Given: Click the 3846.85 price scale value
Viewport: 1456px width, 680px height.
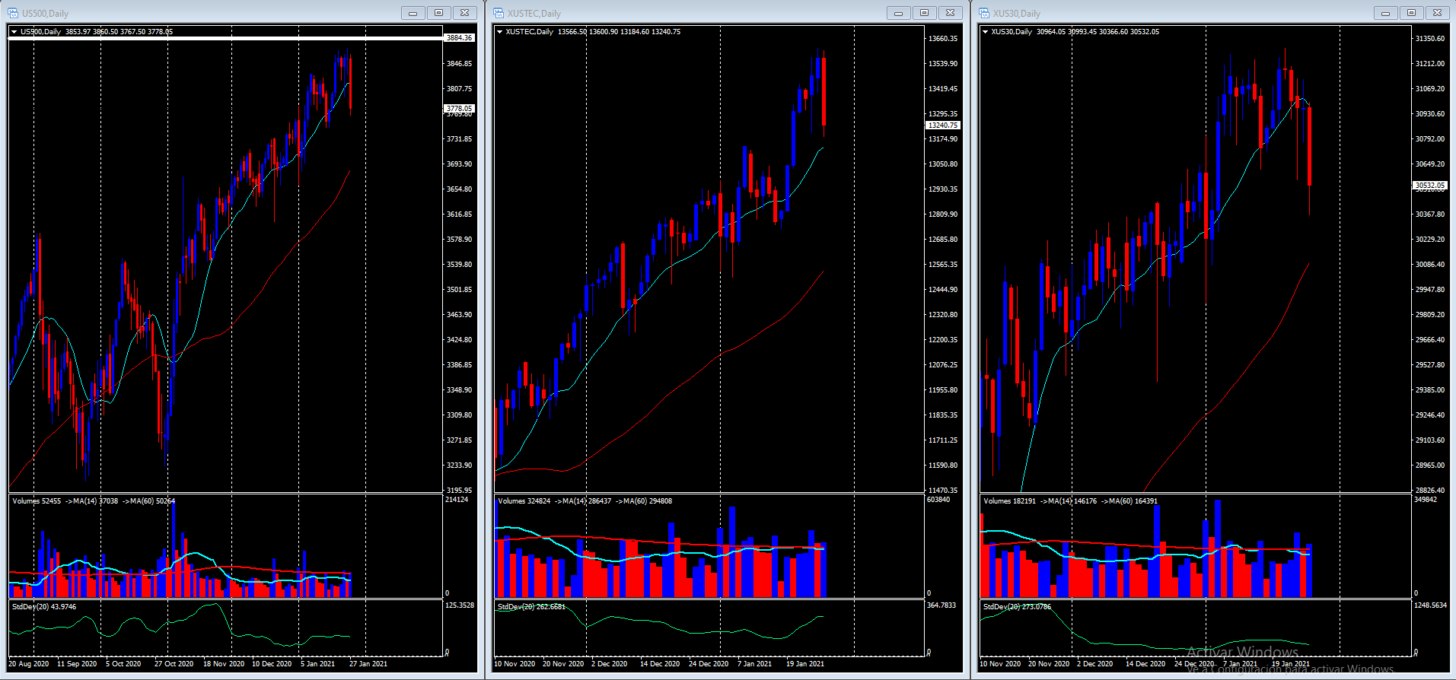Looking at the screenshot, I should point(460,64).
